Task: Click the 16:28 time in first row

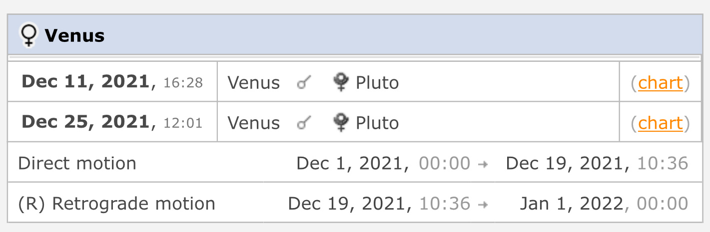Action: (183, 83)
